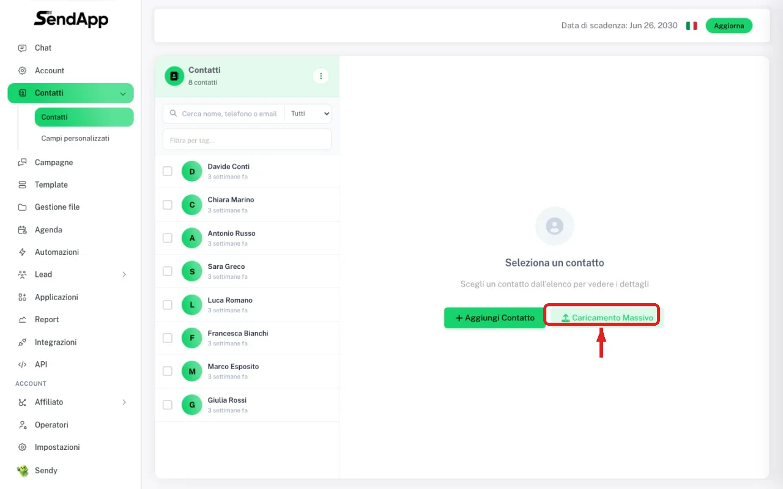Click the Affiliato sidebar icon
783x489 pixels.
(23, 402)
